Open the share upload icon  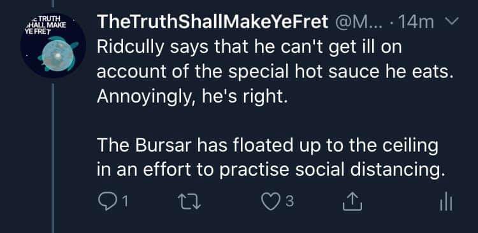[x=352, y=201]
